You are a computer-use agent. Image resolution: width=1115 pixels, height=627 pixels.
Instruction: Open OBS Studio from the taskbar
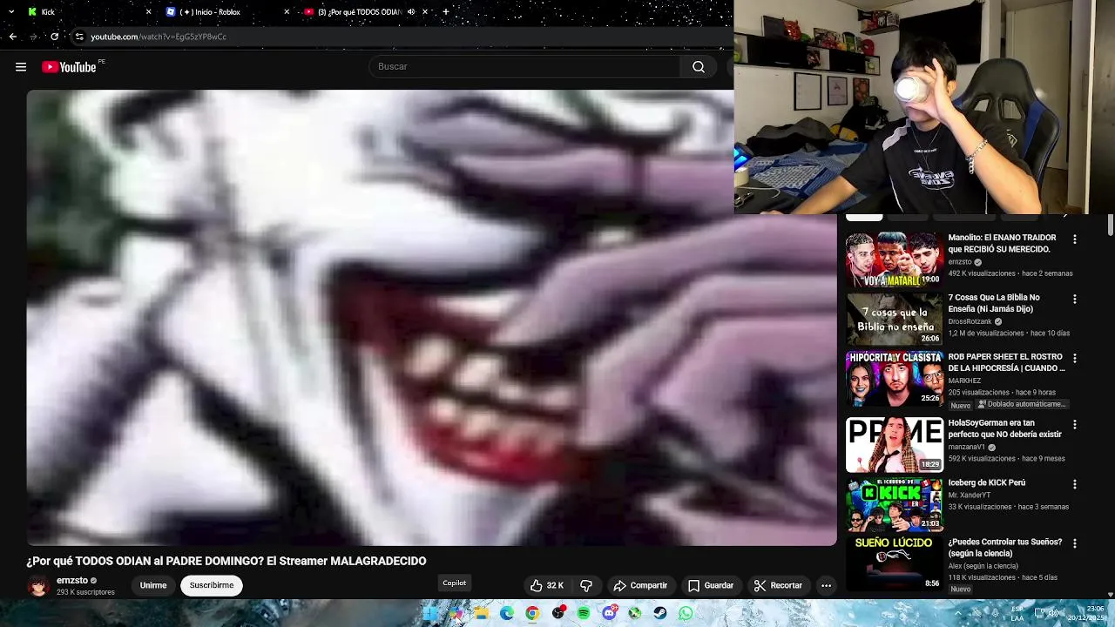(558, 613)
